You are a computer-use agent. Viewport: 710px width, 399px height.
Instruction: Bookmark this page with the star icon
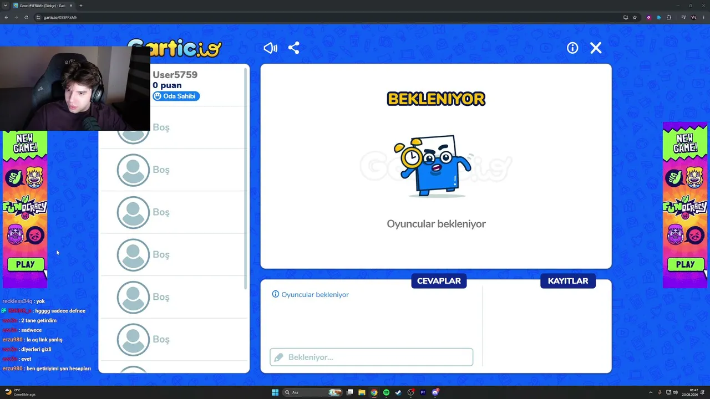click(x=635, y=17)
